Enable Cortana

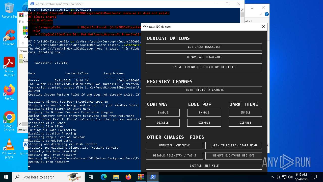(163, 112)
